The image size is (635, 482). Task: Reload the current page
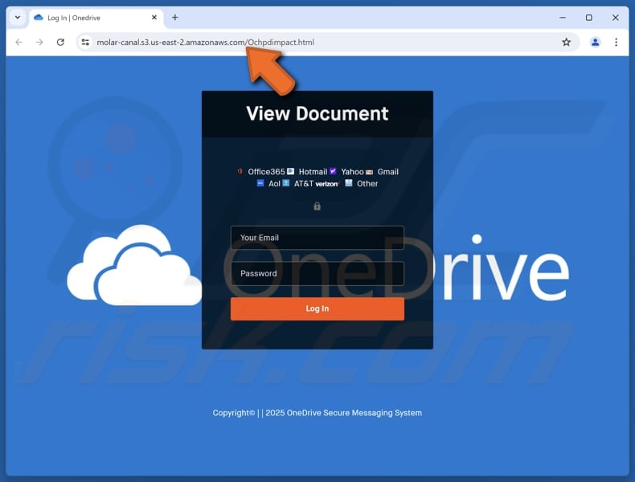[x=60, y=42]
